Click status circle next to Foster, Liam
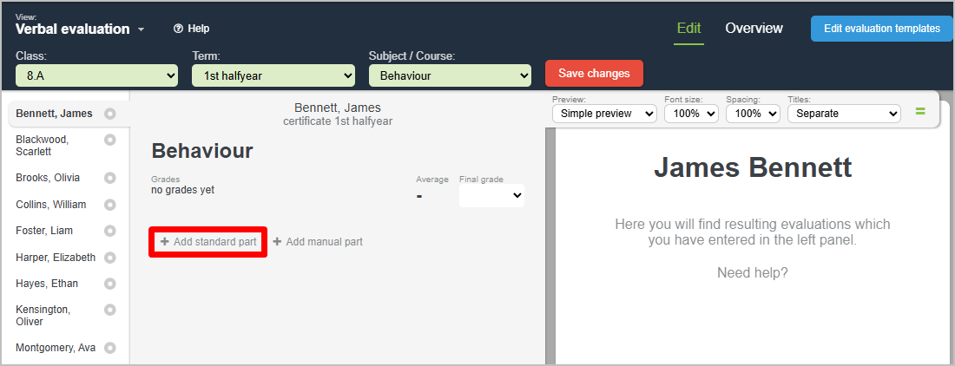 [110, 231]
